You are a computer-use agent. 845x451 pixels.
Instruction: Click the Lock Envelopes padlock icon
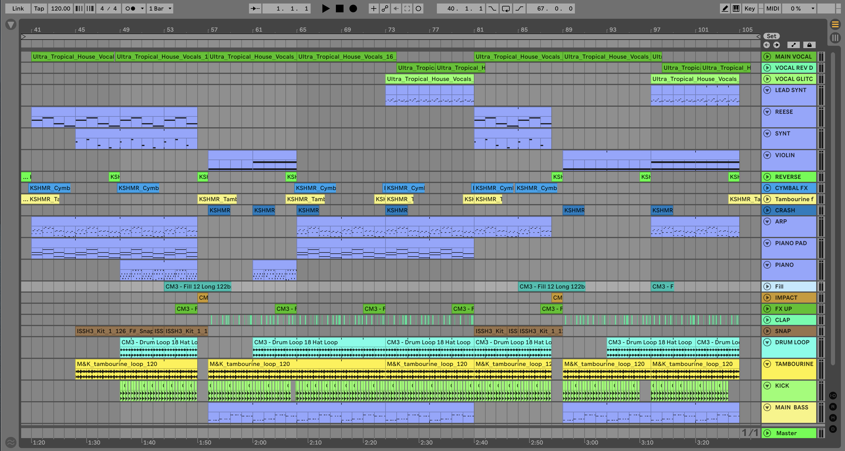click(x=809, y=45)
